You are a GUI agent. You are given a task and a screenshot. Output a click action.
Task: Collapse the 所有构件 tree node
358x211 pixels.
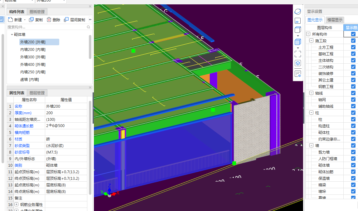[308, 34]
